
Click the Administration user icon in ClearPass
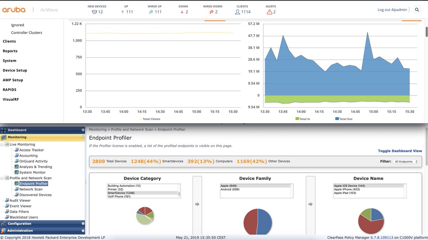coord(4,230)
